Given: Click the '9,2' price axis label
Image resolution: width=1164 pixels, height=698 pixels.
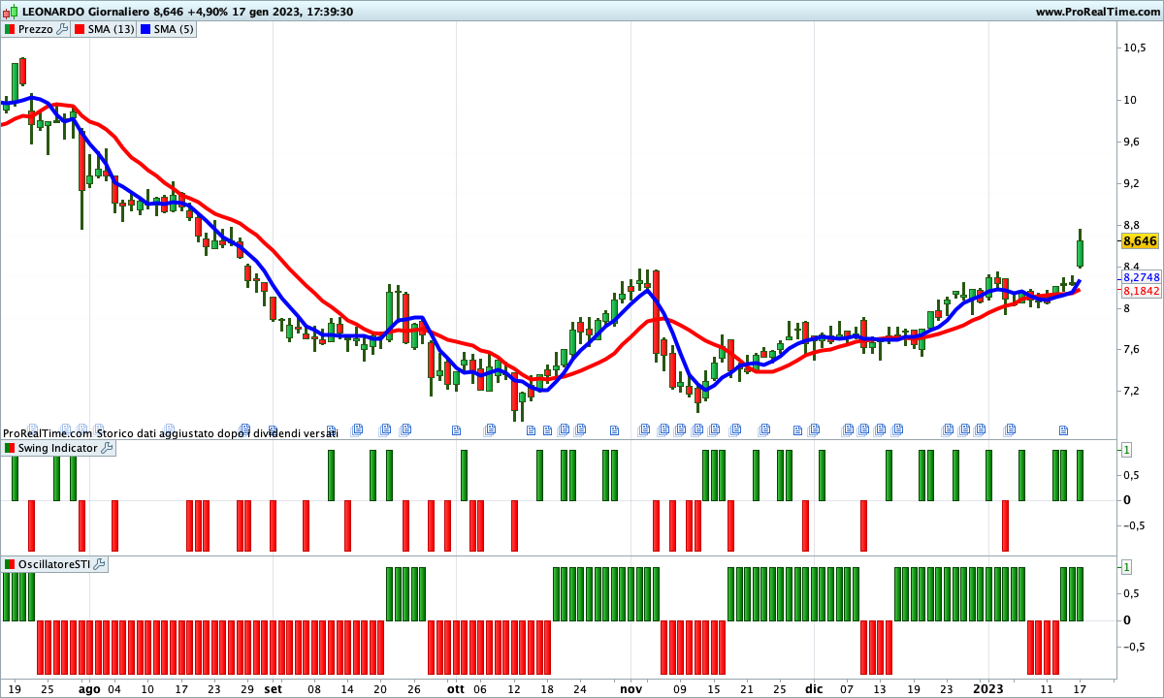Looking at the screenshot, I should click(1134, 183).
